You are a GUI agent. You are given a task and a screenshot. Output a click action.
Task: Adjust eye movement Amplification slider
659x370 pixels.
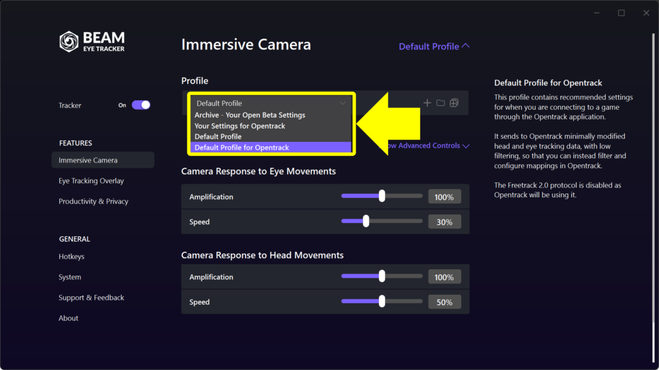tap(382, 196)
